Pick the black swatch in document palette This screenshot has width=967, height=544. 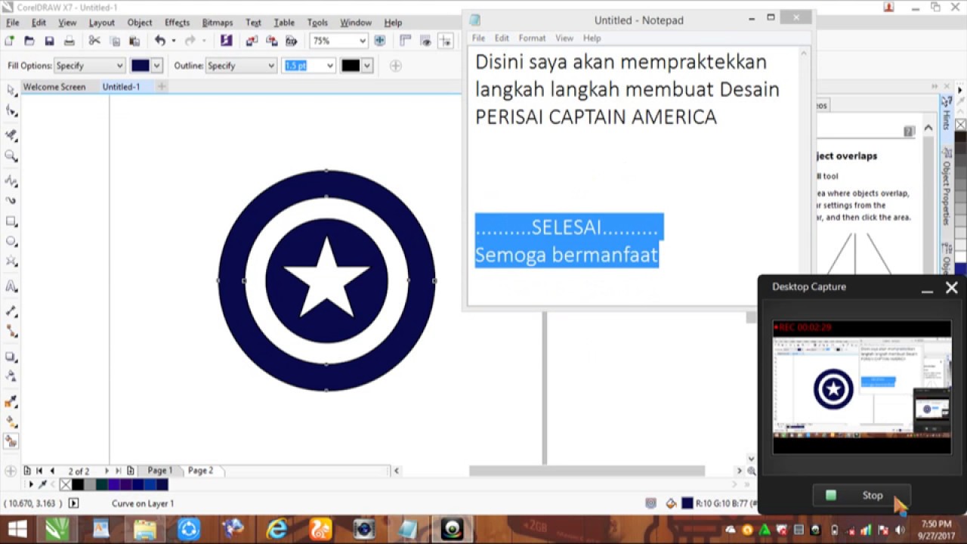(x=78, y=484)
